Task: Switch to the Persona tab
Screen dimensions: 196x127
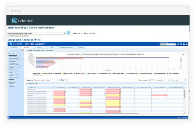Action: [x=80, y=47]
